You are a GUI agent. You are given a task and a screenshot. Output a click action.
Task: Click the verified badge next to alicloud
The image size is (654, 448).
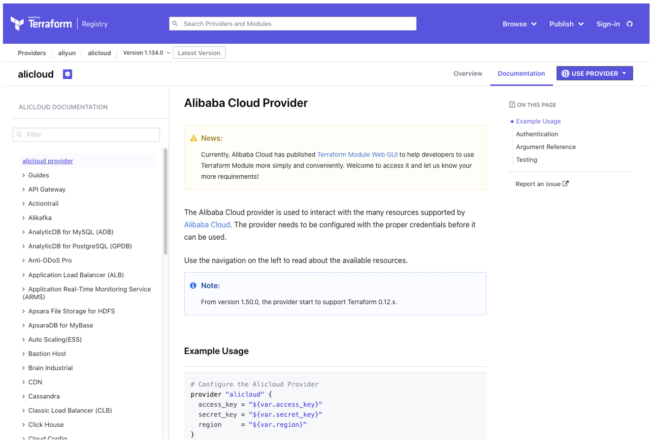[x=66, y=74]
